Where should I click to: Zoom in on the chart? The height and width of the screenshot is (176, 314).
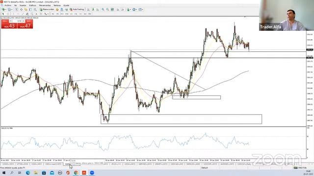[x=103, y=9]
